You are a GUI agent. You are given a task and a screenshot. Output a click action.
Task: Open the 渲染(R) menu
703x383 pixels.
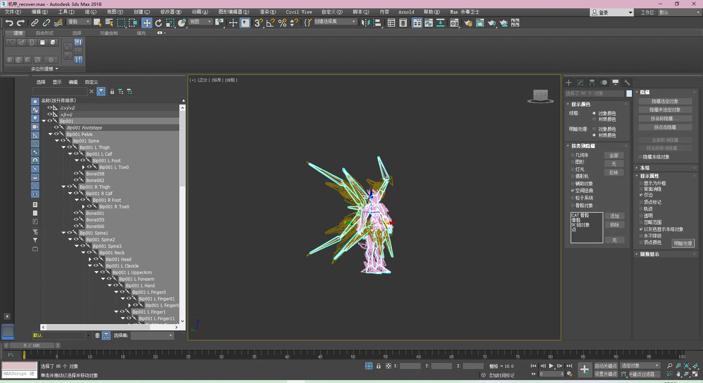tap(267, 12)
